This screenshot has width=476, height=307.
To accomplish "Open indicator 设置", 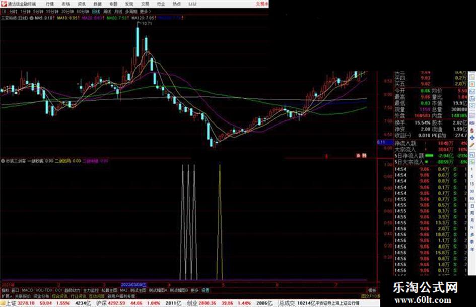I will pos(206,290).
